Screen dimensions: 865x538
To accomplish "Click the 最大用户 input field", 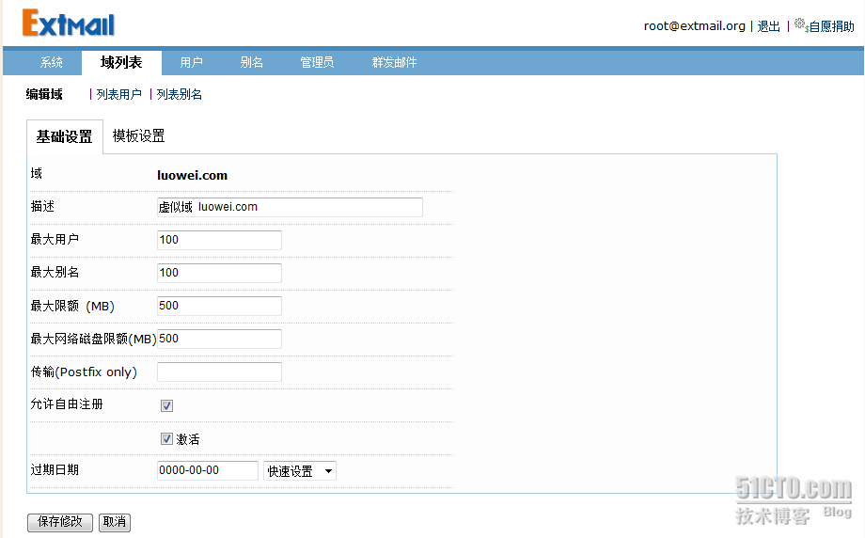I will (220, 240).
